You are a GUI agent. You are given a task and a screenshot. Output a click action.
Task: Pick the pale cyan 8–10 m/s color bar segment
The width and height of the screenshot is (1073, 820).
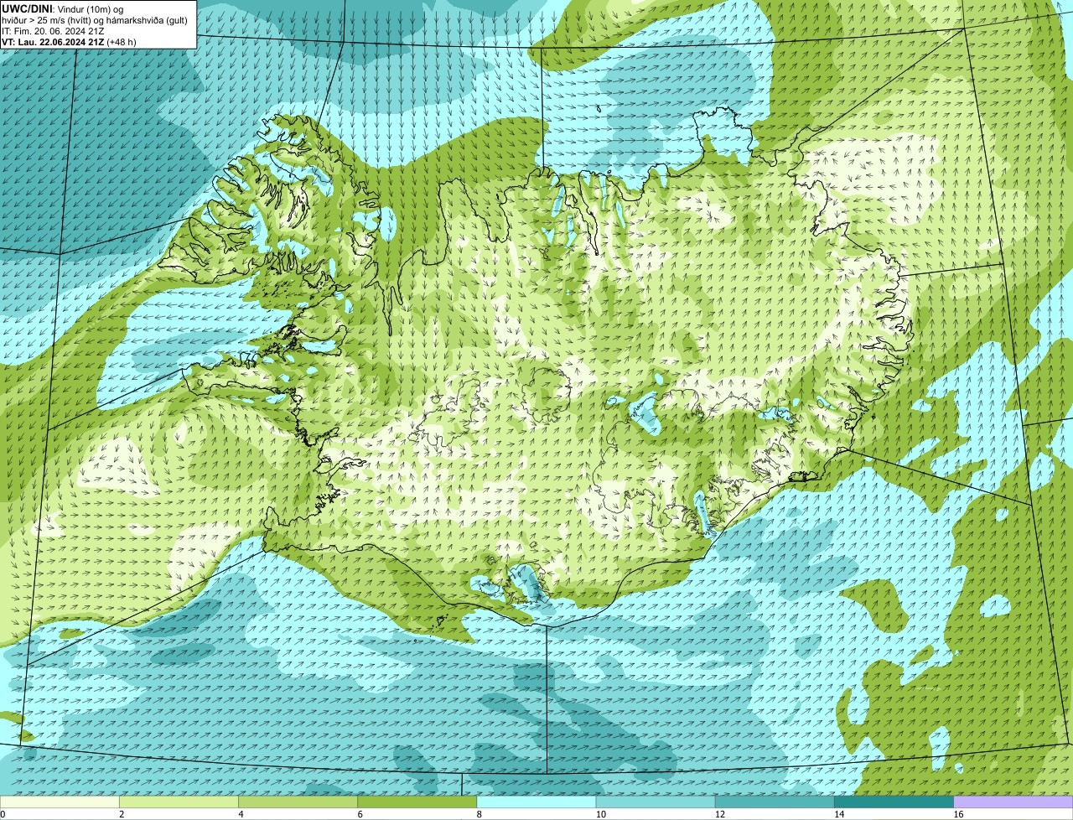[x=536, y=802]
